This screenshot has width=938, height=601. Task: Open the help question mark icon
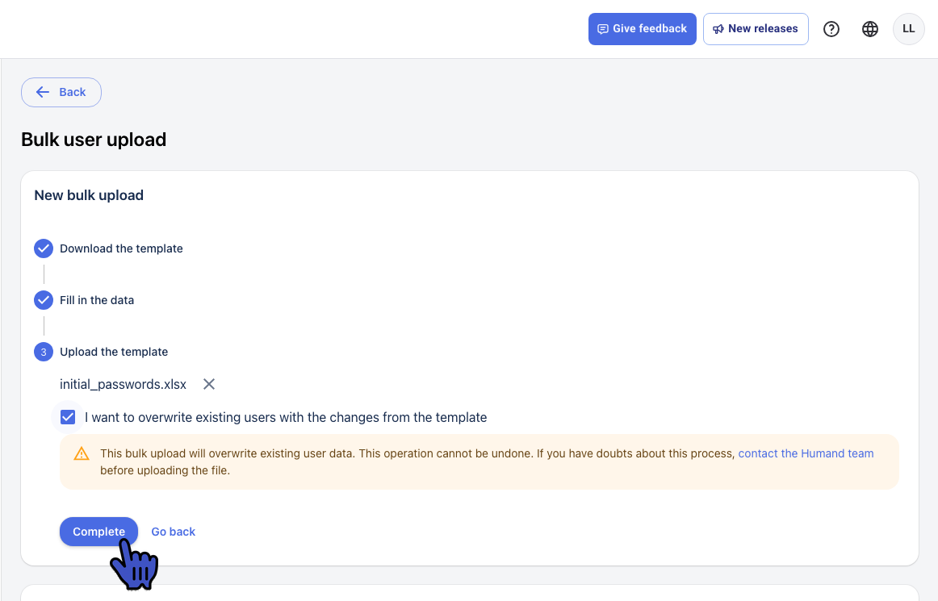(x=831, y=29)
